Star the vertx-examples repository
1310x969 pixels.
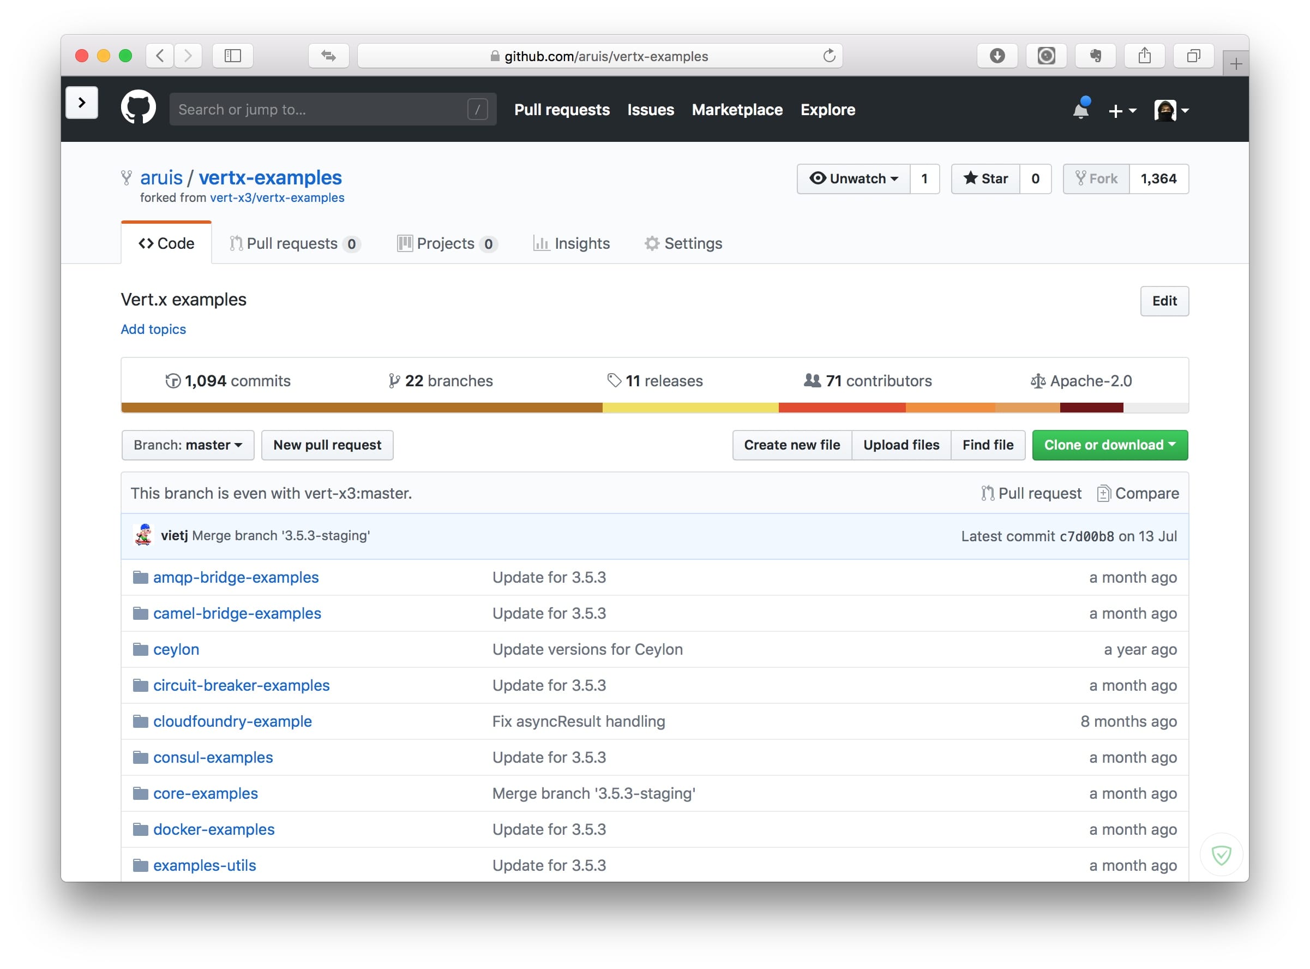pyautogui.click(x=985, y=178)
